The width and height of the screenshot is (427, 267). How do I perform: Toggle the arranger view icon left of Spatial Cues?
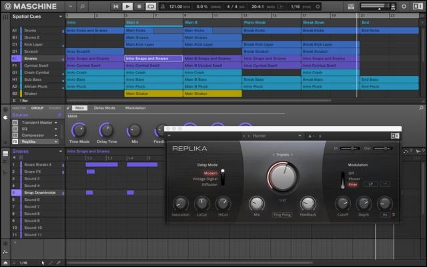(x=5, y=17)
